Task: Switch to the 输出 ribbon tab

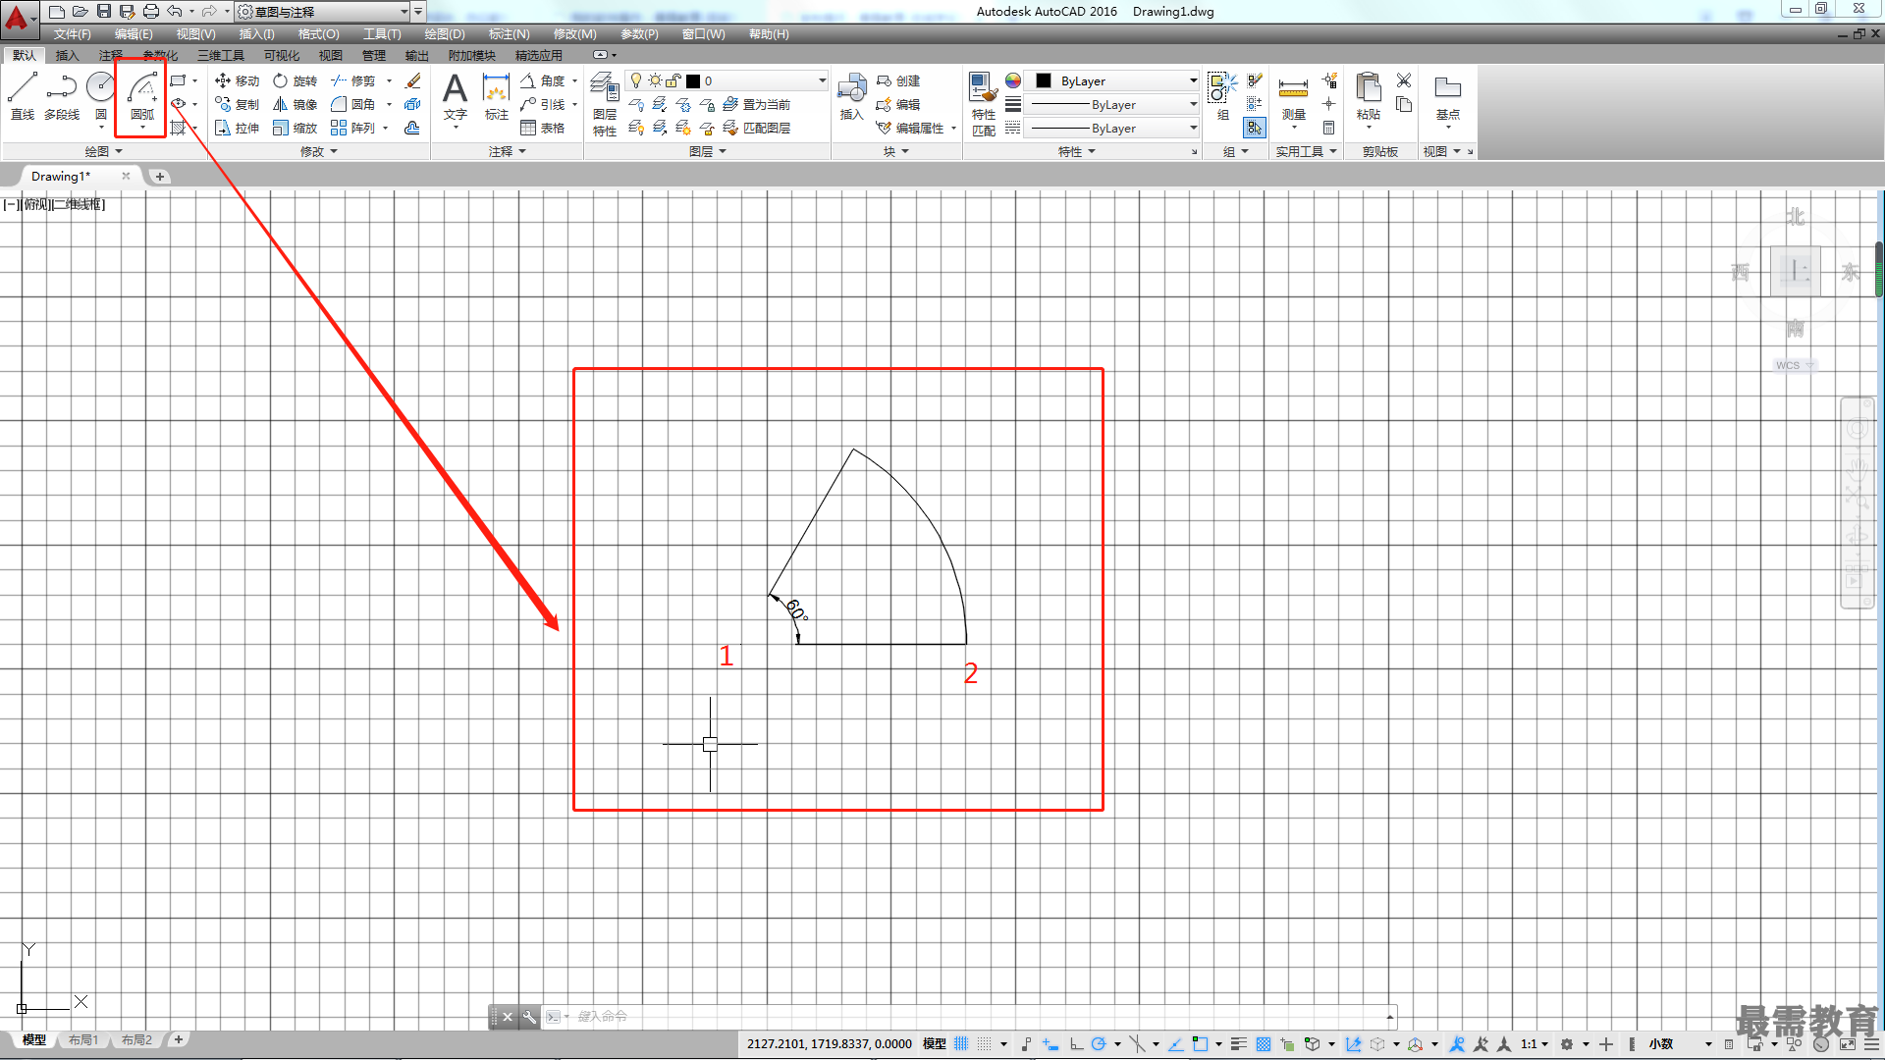Action: [x=417, y=55]
